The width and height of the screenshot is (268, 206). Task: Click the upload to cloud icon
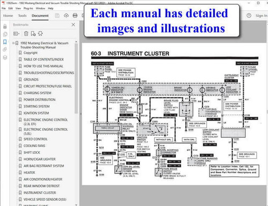(x=66, y=16)
